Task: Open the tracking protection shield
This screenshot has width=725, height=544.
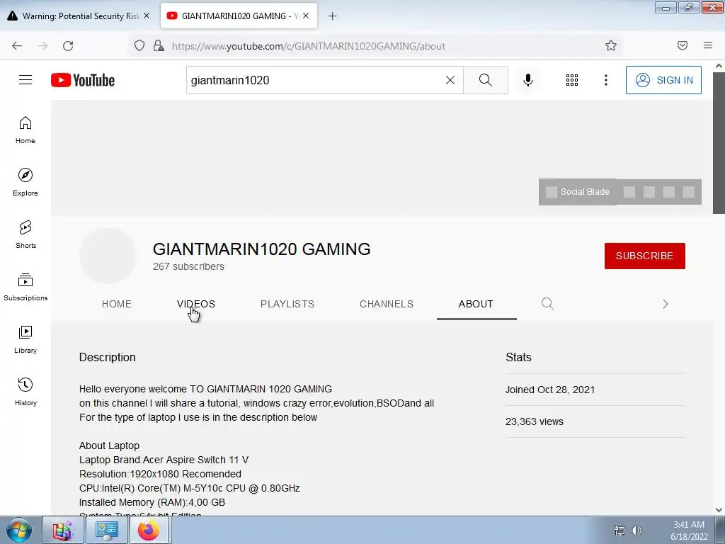Action: click(x=139, y=46)
